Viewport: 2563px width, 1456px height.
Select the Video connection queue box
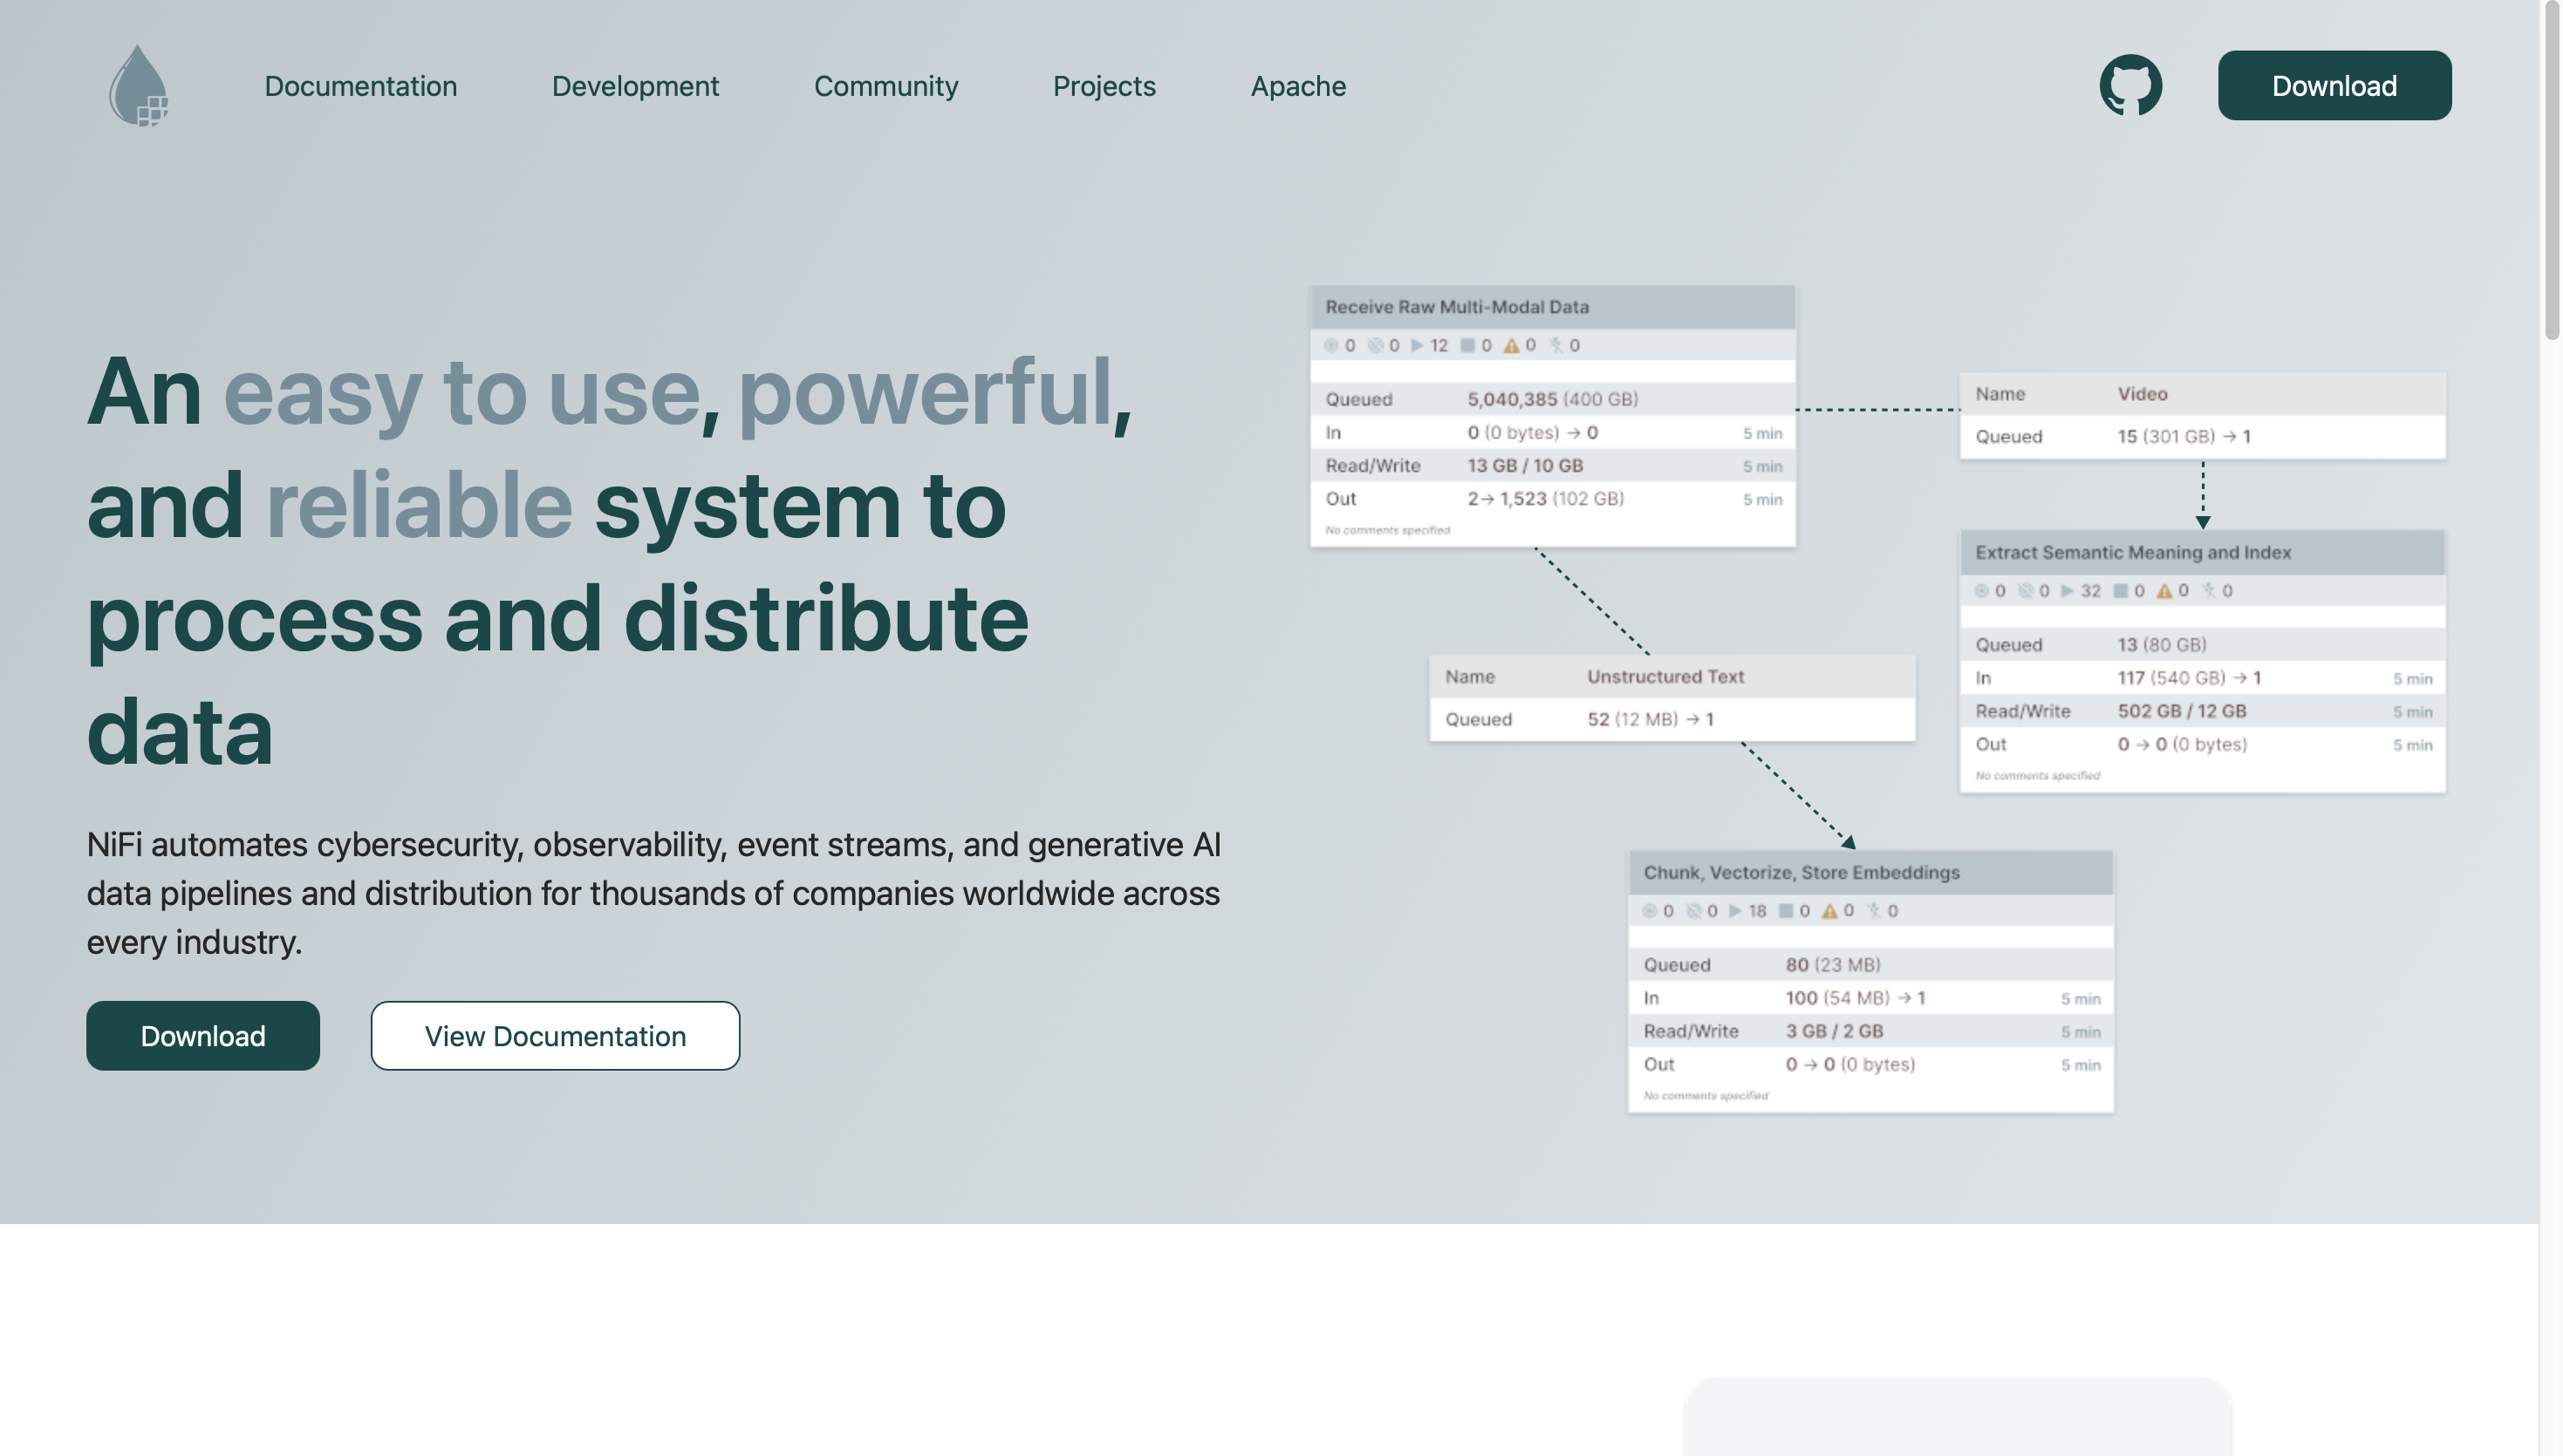[x=2201, y=416]
